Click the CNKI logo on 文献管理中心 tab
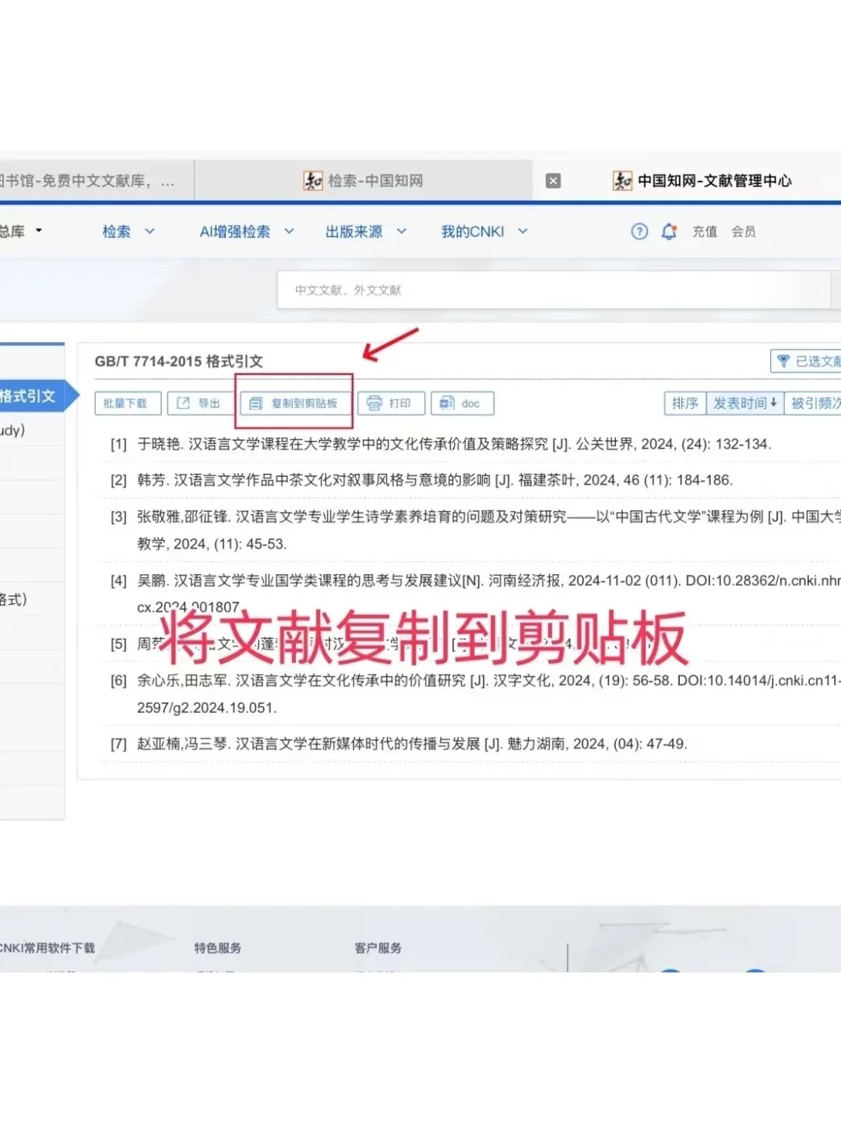Screen dimensions: 841x1122 (623, 181)
